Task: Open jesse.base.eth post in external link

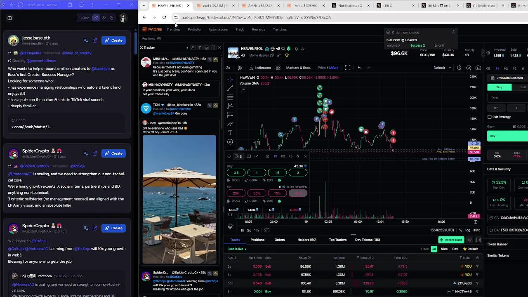Action: point(95,40)
